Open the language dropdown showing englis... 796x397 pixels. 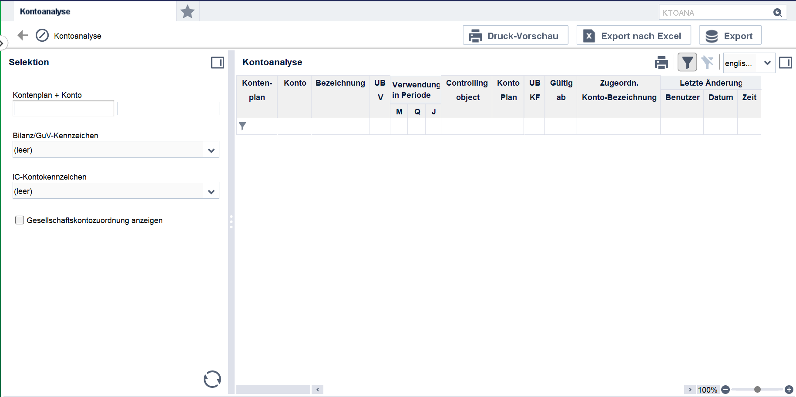pyautogui.click(x=749, y=63)
